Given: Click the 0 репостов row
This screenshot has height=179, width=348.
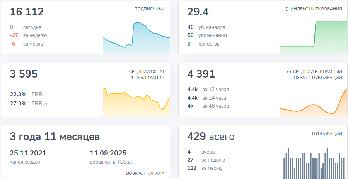Looking at the screenshot, I should point(203,44).
